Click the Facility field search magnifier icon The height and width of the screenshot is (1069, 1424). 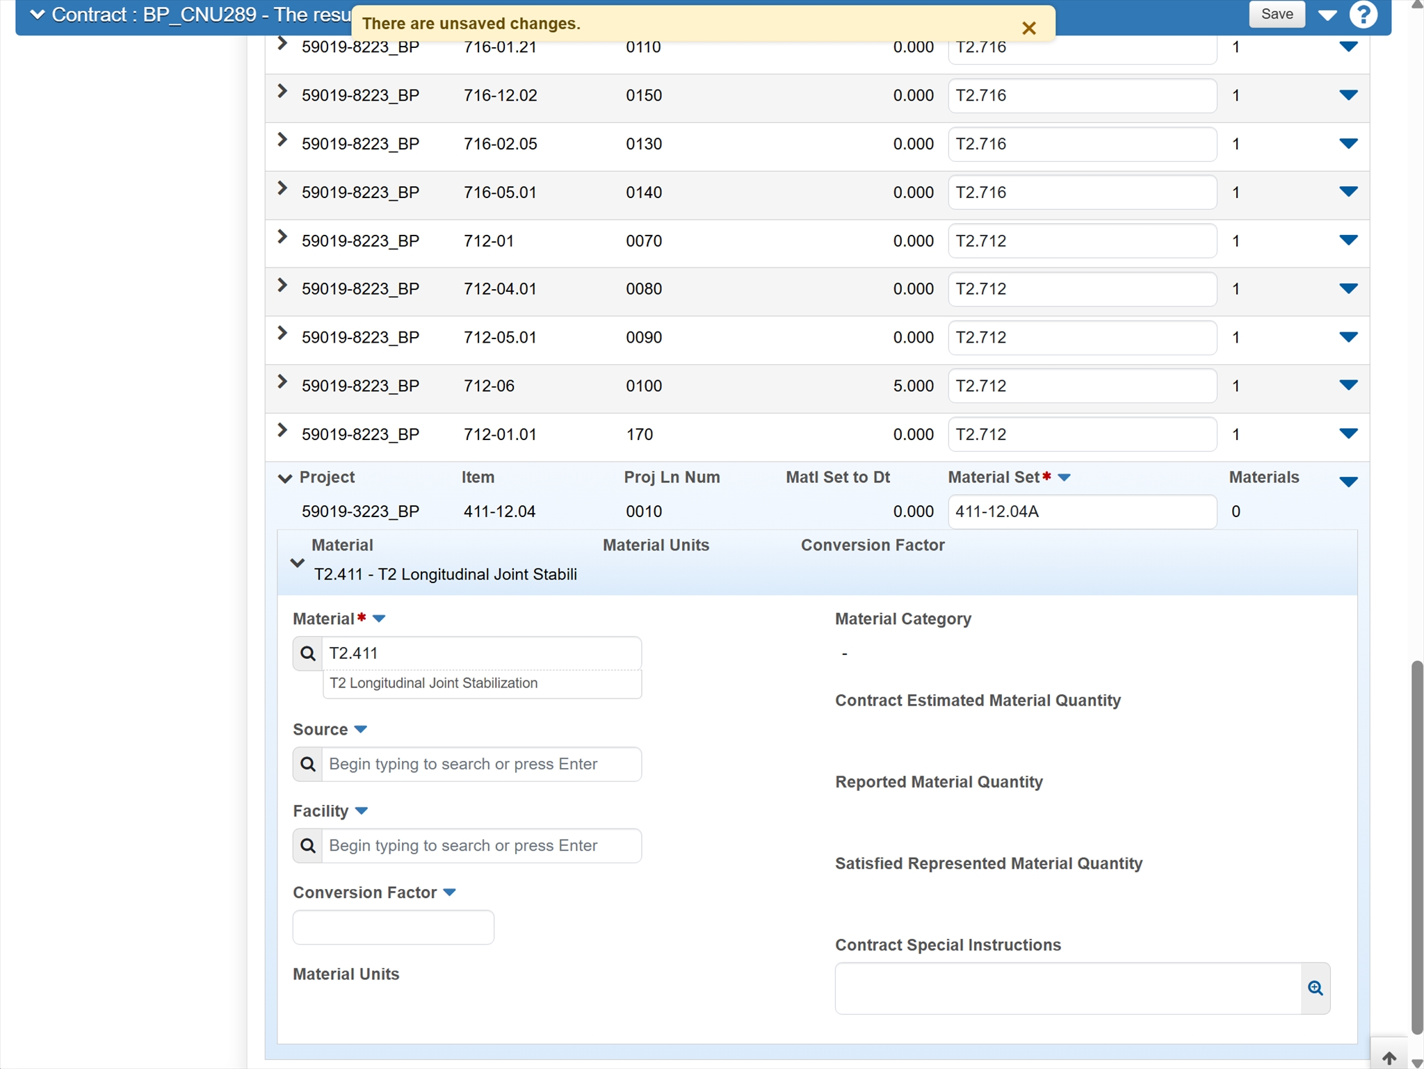308,845
